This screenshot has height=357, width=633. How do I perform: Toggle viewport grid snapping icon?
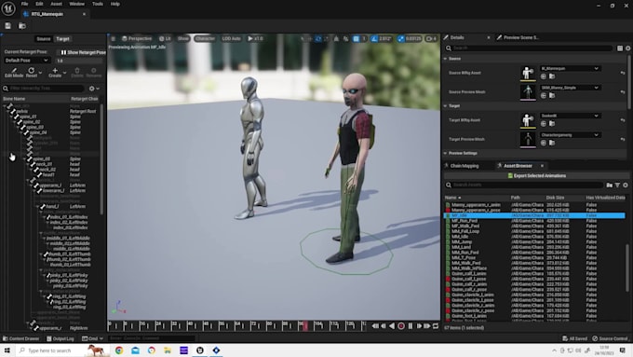356,39
